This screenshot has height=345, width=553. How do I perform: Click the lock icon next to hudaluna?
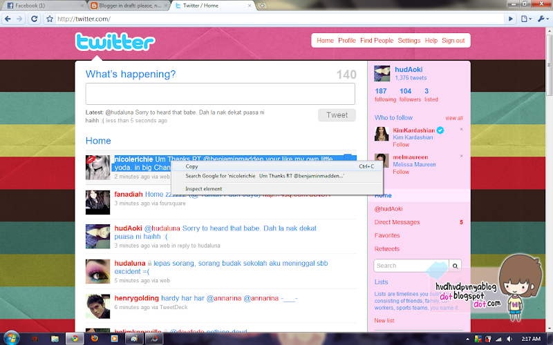pos(149,264)
